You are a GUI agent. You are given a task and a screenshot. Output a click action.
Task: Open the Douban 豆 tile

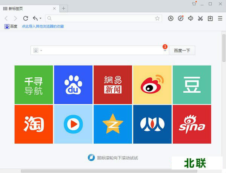pyautogui.click(x=192, y=85)
